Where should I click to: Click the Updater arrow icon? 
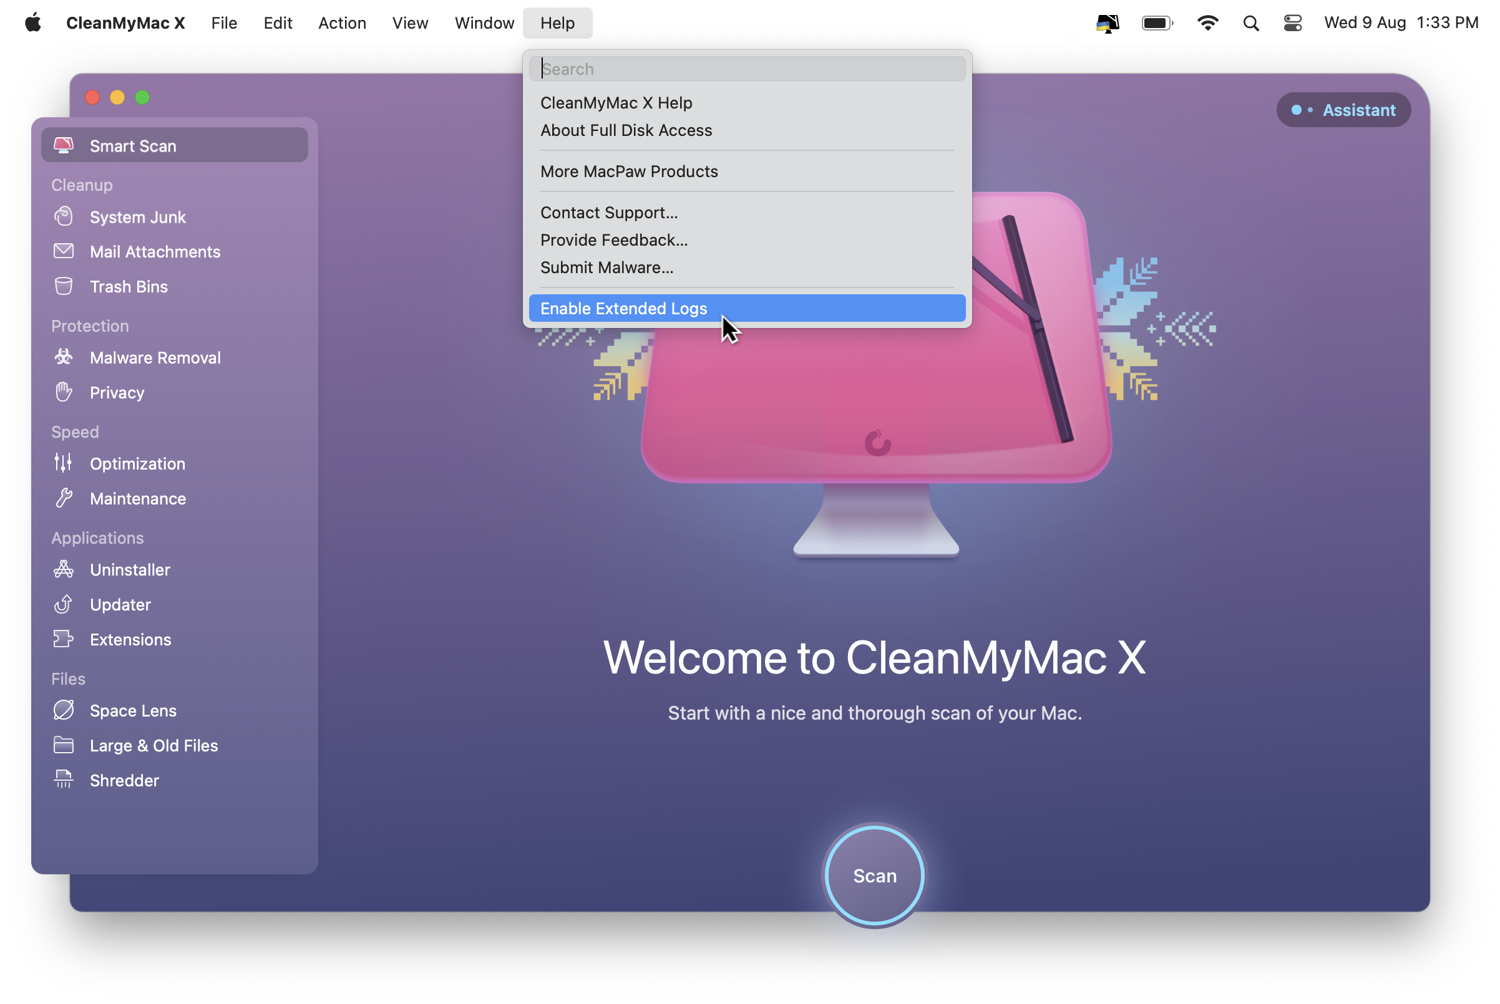point(64,604)
